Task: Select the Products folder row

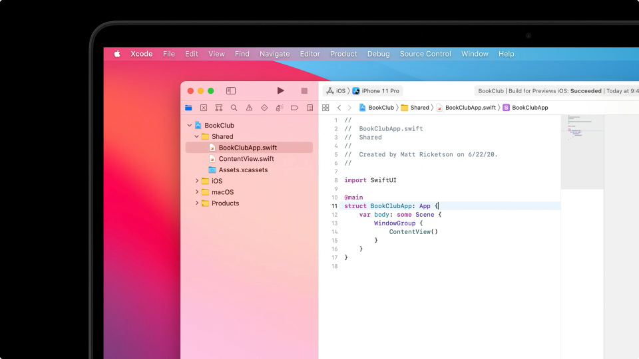Action: pos(250,203)
